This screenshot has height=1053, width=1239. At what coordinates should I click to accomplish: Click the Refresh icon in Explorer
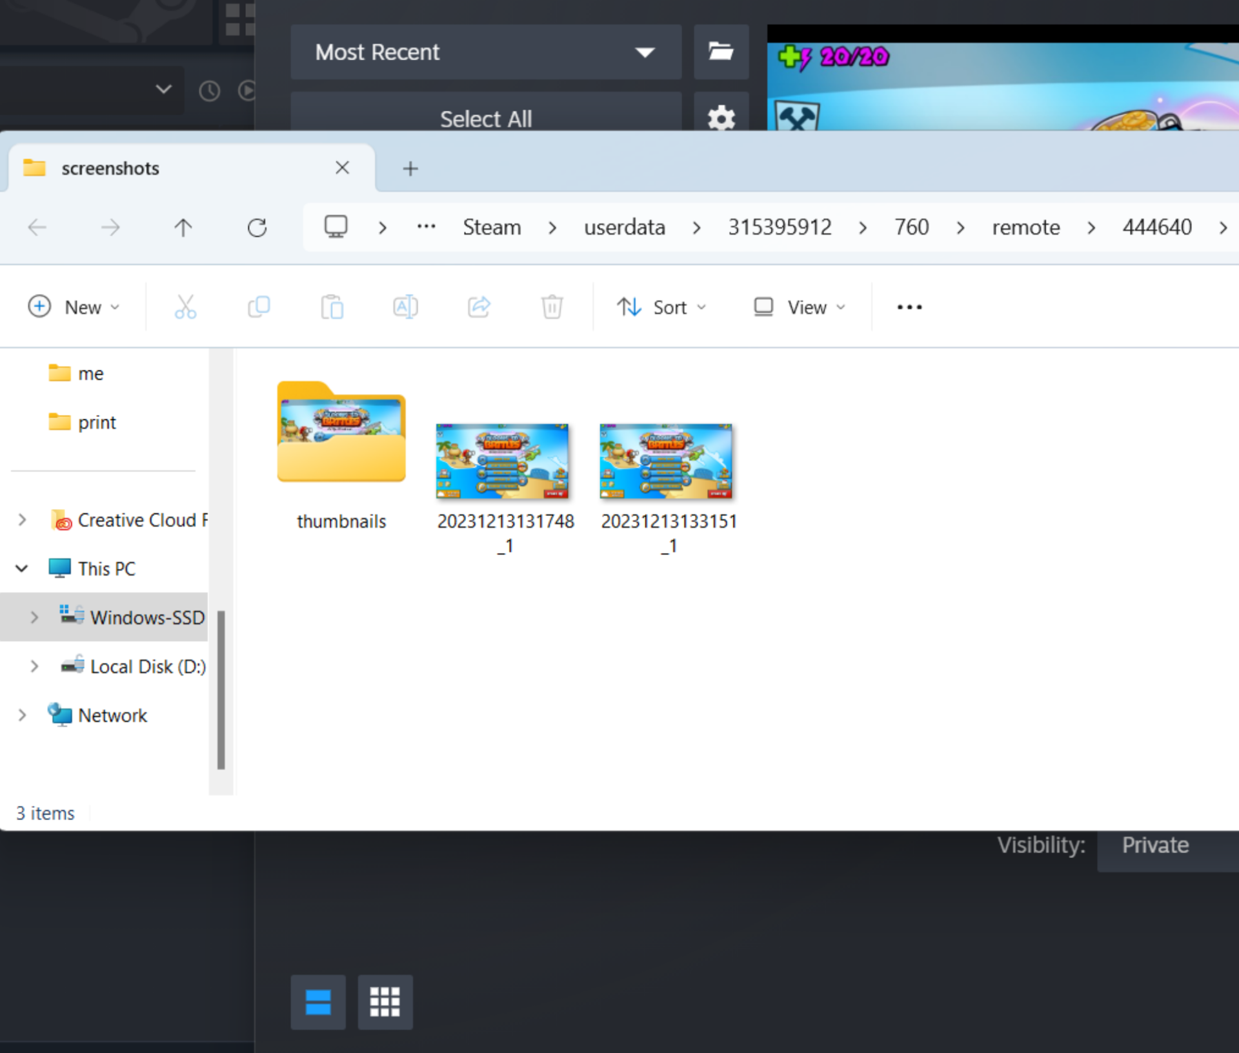pyautogui.click(x=257, y=227)
